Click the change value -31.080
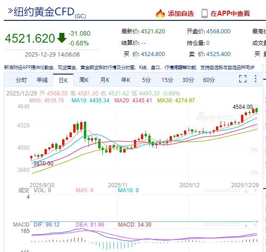This screenshot has height=252, width=266. click(79, 33)
